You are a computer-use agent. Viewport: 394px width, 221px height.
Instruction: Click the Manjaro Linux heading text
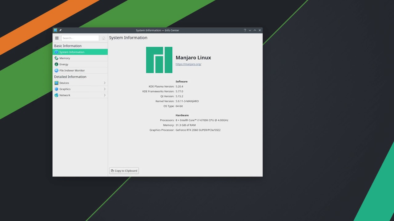(193, 57)
